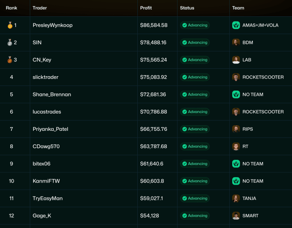Click the RIPS team avatar
Screen dimensions: 292x228
236,129
